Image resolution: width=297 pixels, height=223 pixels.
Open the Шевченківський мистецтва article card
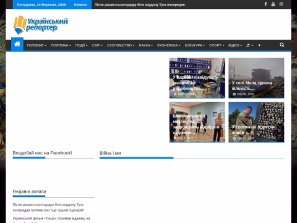tap(197, 122)
